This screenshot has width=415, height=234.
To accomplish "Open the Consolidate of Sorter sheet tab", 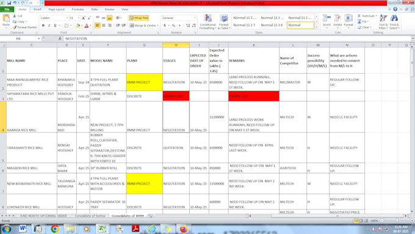I will (90, 216).
